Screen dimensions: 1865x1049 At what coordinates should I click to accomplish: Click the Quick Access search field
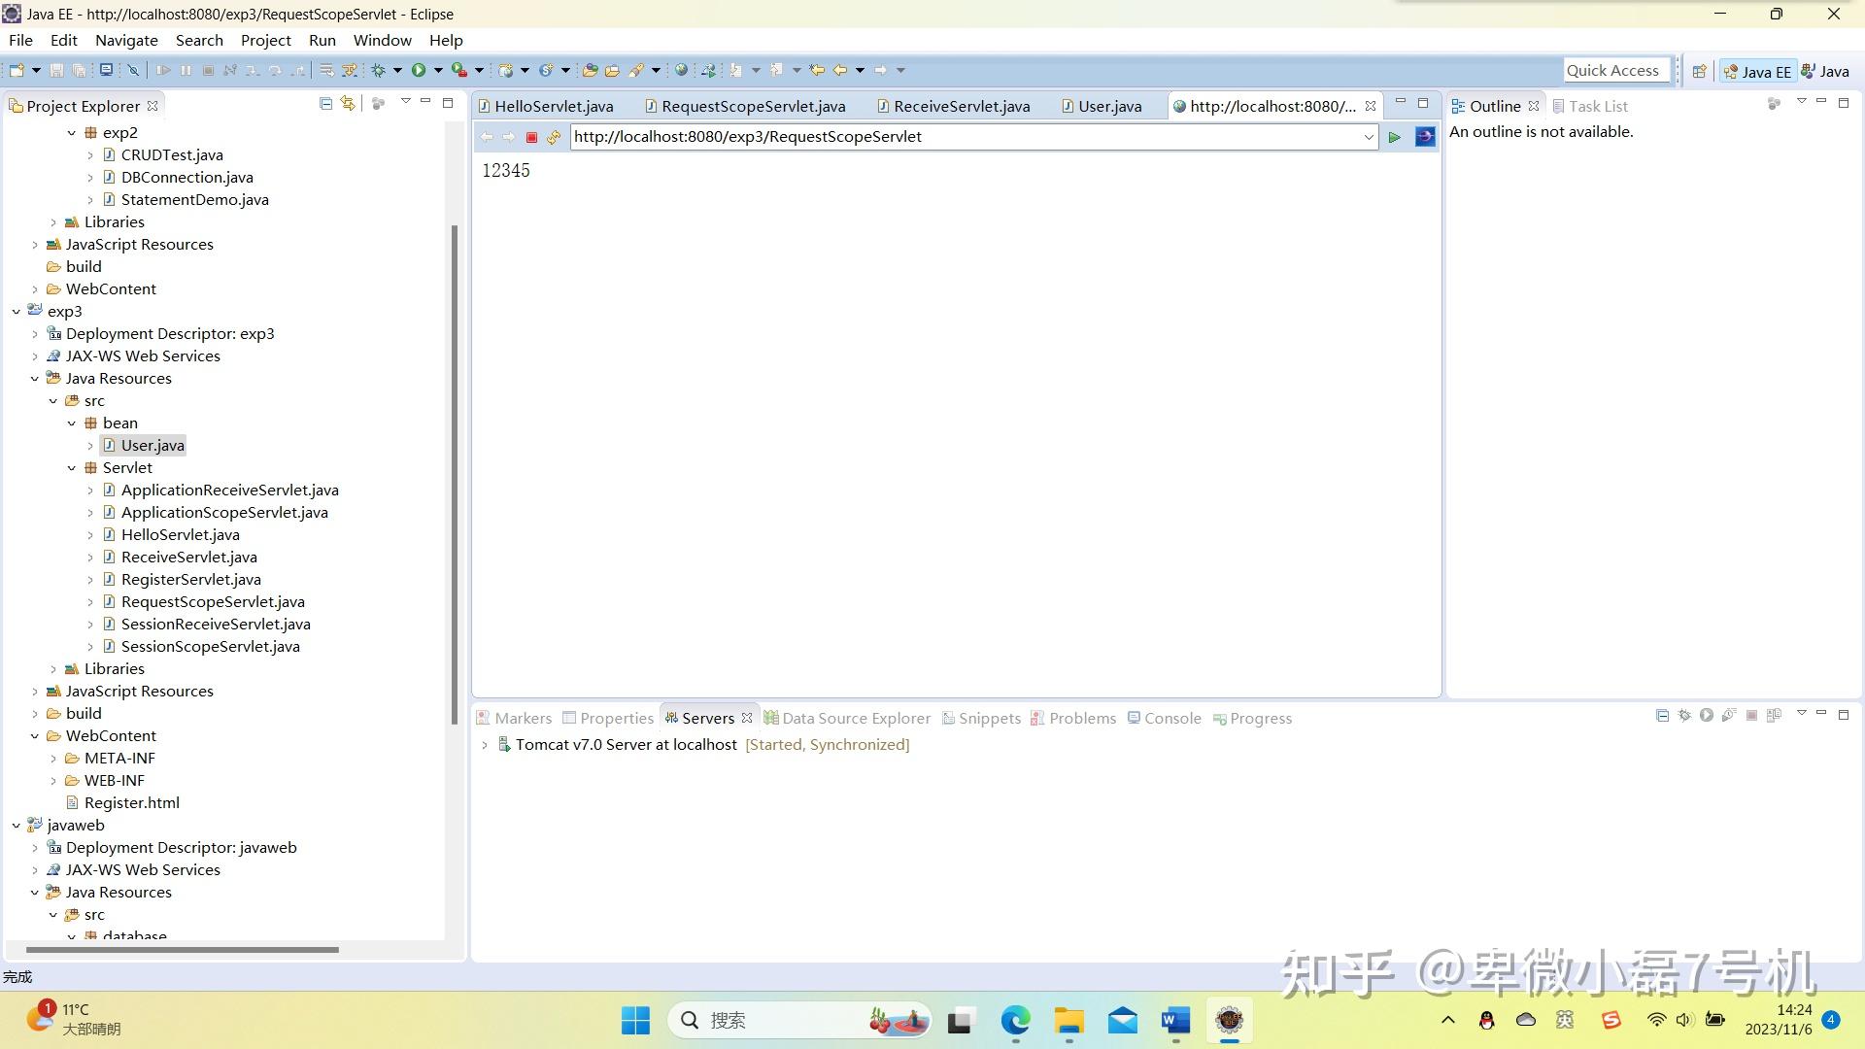(x=1615, y=70)
